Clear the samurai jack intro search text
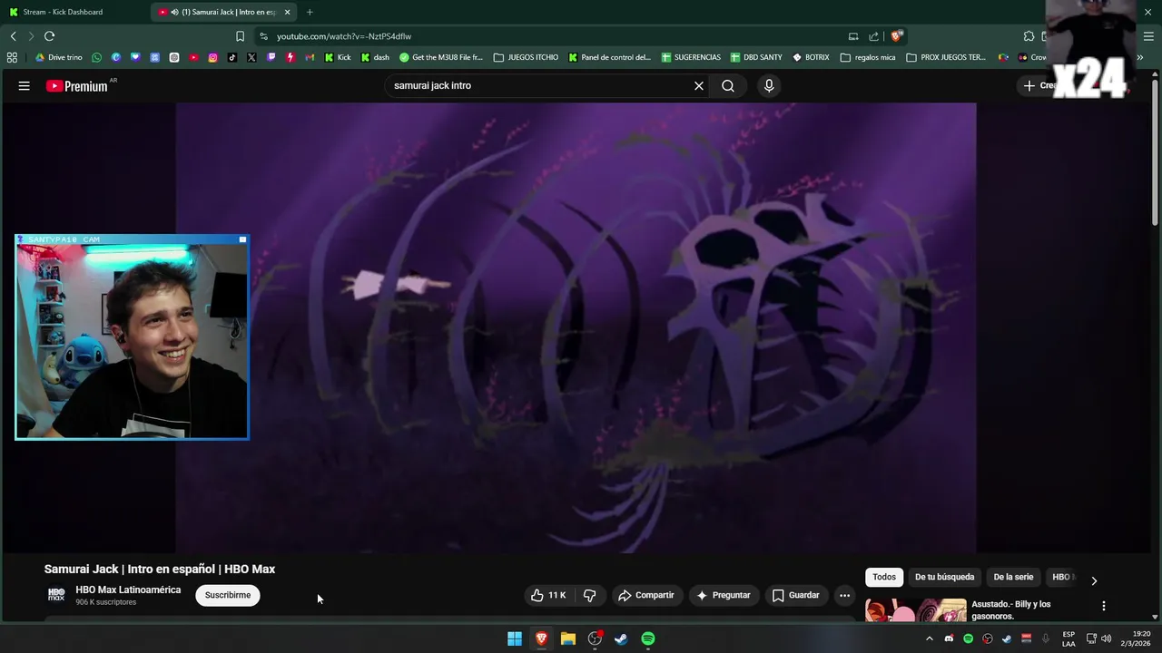Image resolution: width=1162 pixels, height=653 pixels. (x=699, y=85)
